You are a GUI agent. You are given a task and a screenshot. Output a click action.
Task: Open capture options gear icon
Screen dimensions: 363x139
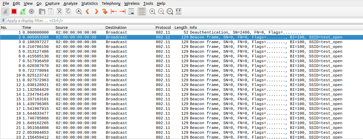pyautogui.click(x=31, y=11)
